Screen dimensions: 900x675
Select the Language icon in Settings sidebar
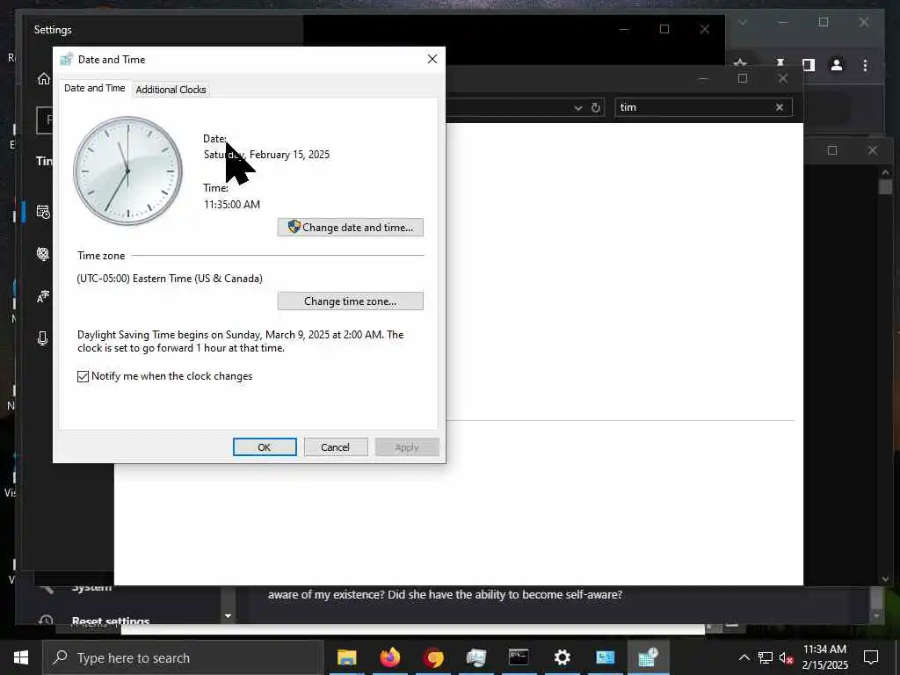[43, 296]
